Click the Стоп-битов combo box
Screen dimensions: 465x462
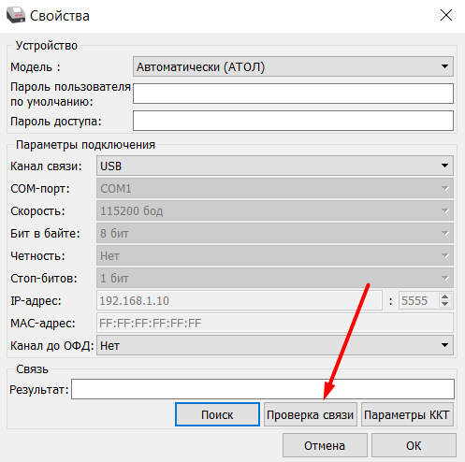[x=275, y=278]
